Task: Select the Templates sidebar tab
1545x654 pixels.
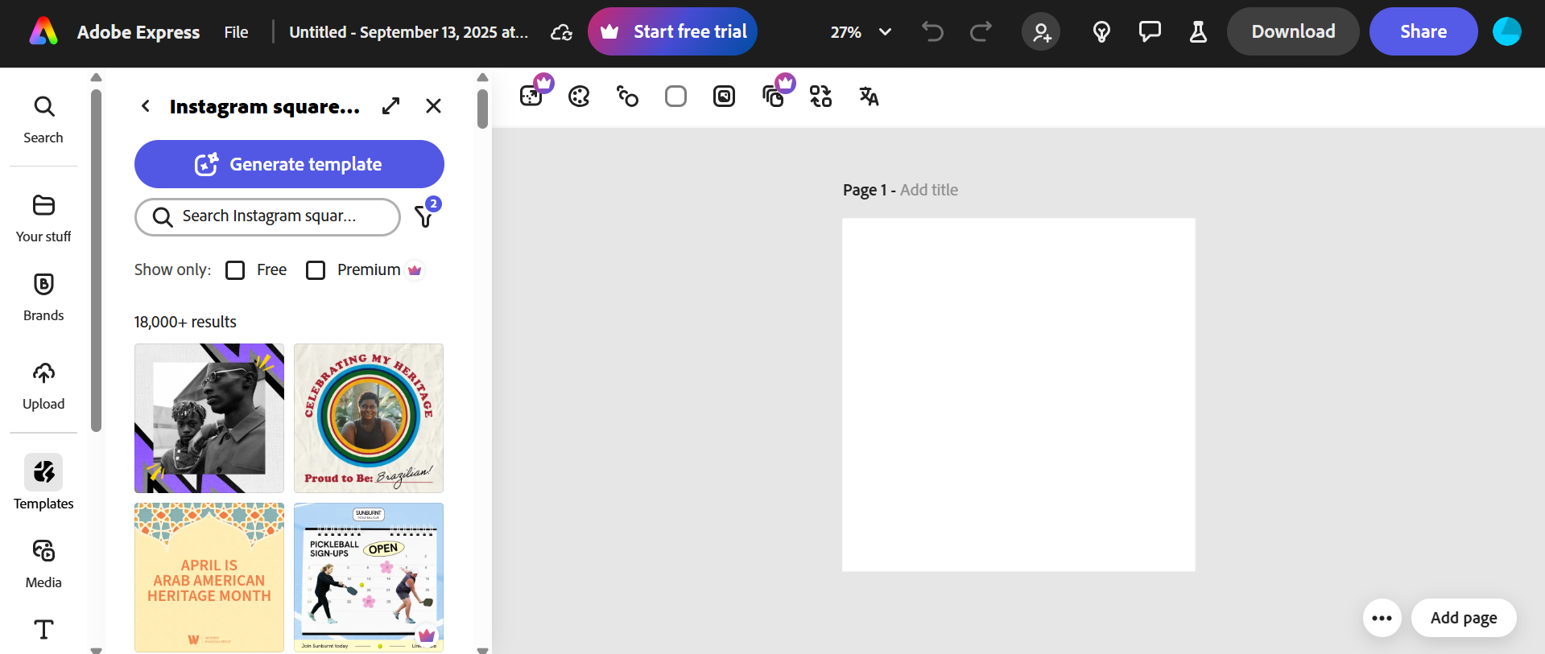Action: 43,483
